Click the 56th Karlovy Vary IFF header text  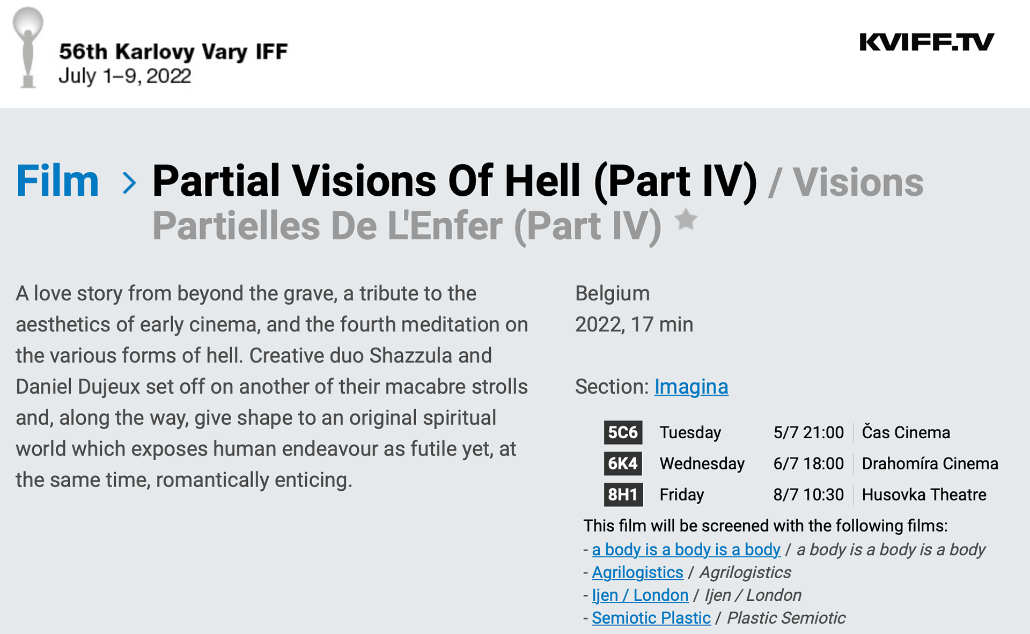pos(173,51)
